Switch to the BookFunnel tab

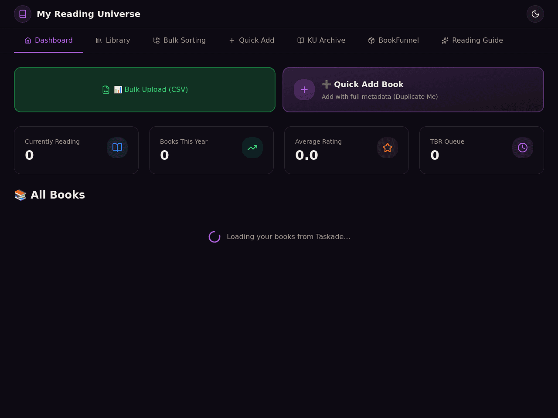394,40
